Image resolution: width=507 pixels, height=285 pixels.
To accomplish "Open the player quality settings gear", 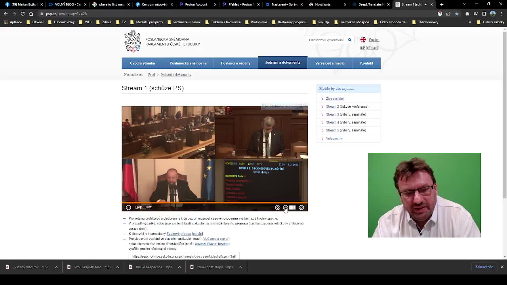I will tap(278, 207).
